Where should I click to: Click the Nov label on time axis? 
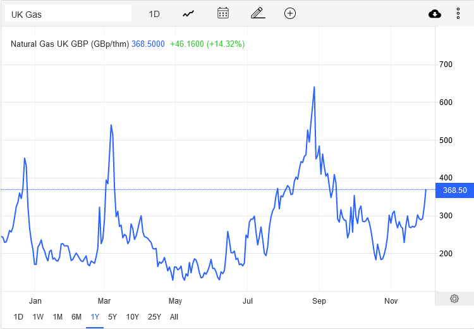[391, 301]
